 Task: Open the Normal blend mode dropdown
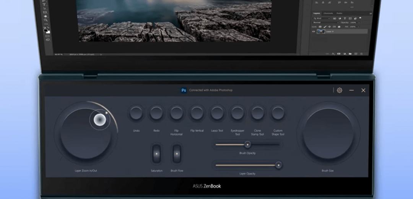[325, 23]
